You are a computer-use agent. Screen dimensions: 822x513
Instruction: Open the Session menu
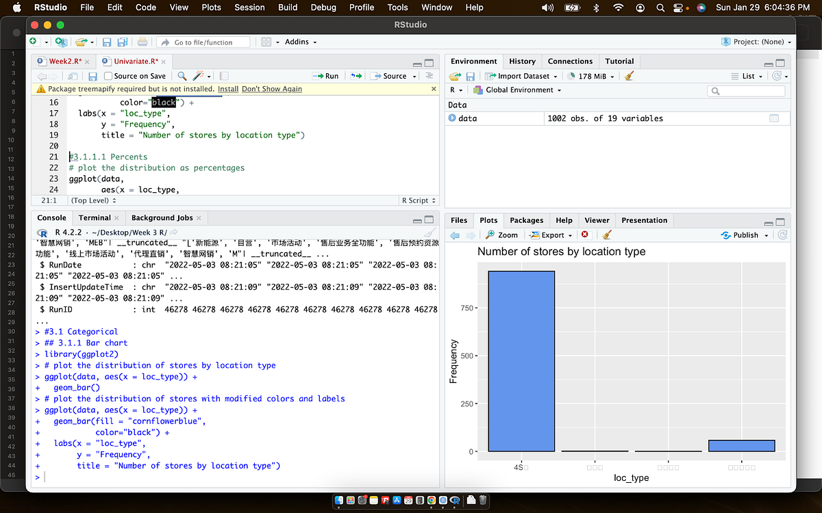[x=249, y=8]
